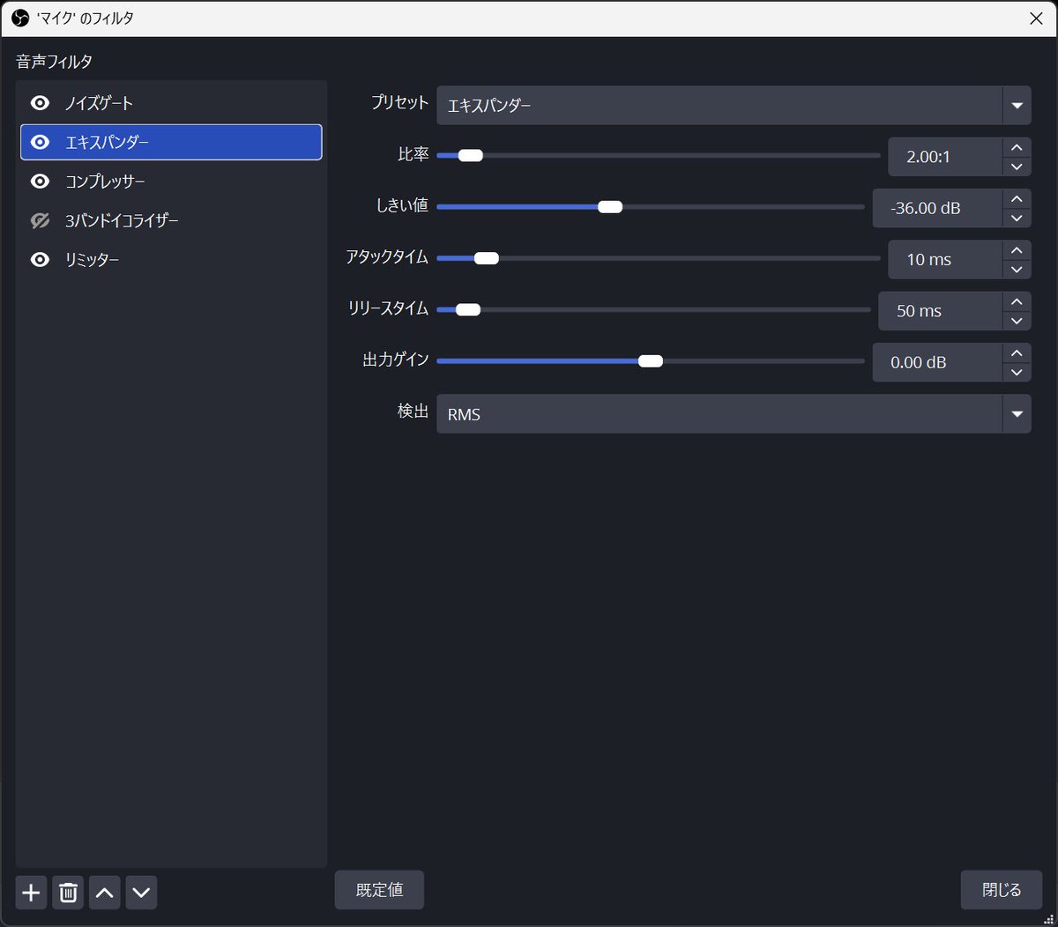Image resolution: width=1058 pixels, height=927 pixels.
Task: Click the 比率 slider handle
Action: (x=471, y=156)
